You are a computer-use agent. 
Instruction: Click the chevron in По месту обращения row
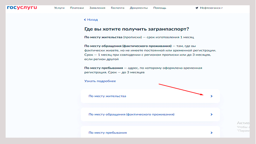211,114
